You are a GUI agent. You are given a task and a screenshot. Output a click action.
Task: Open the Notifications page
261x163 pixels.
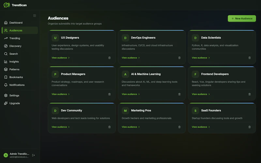coord(20,85)
